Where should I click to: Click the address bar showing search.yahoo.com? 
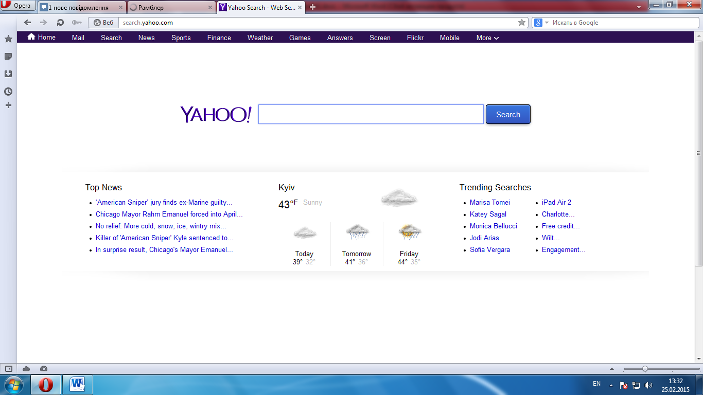click(x=319, y=23)
